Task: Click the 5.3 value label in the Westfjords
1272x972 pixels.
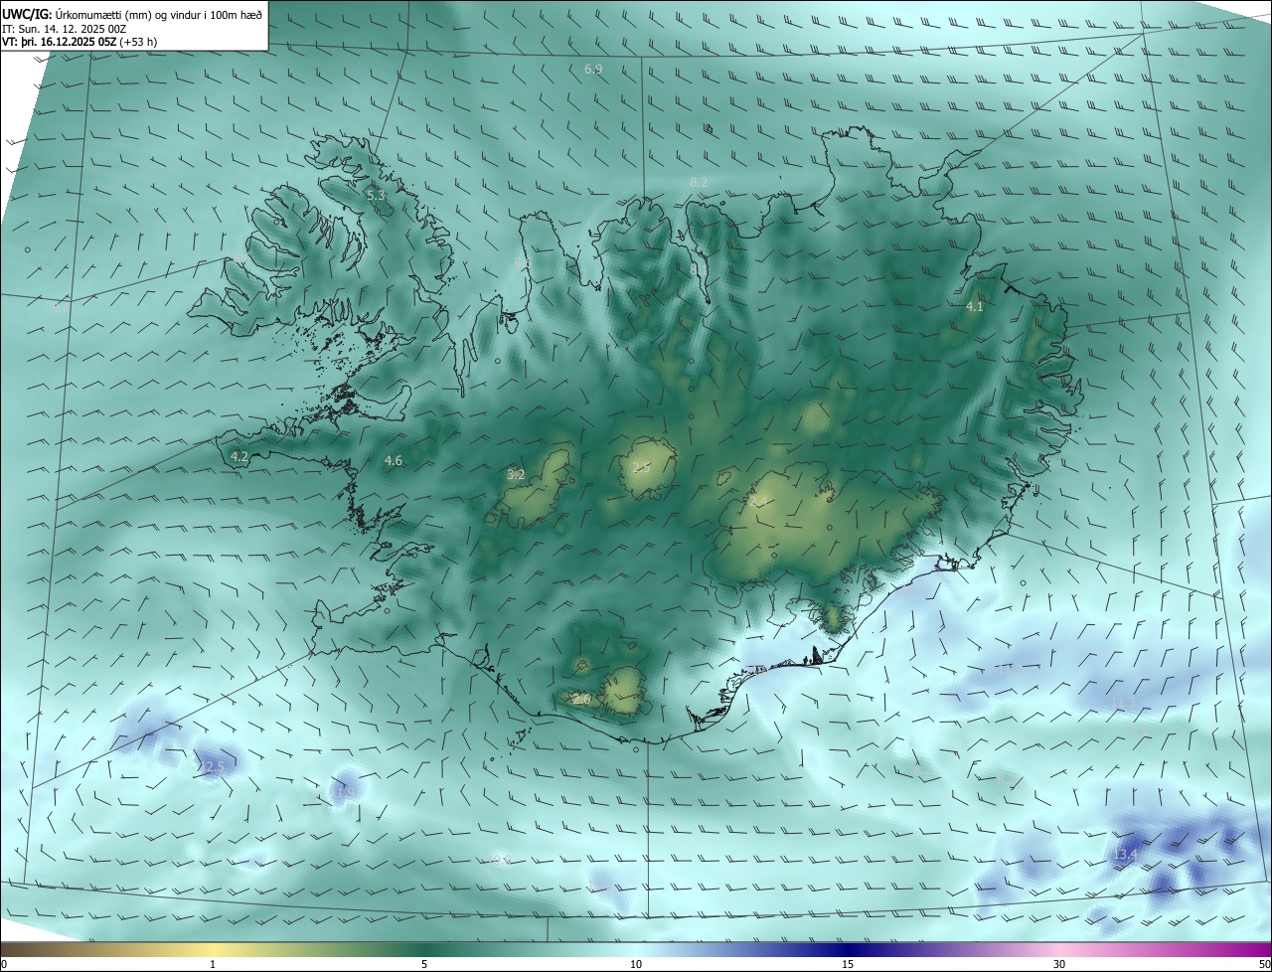Action: (x=376, y=196)
